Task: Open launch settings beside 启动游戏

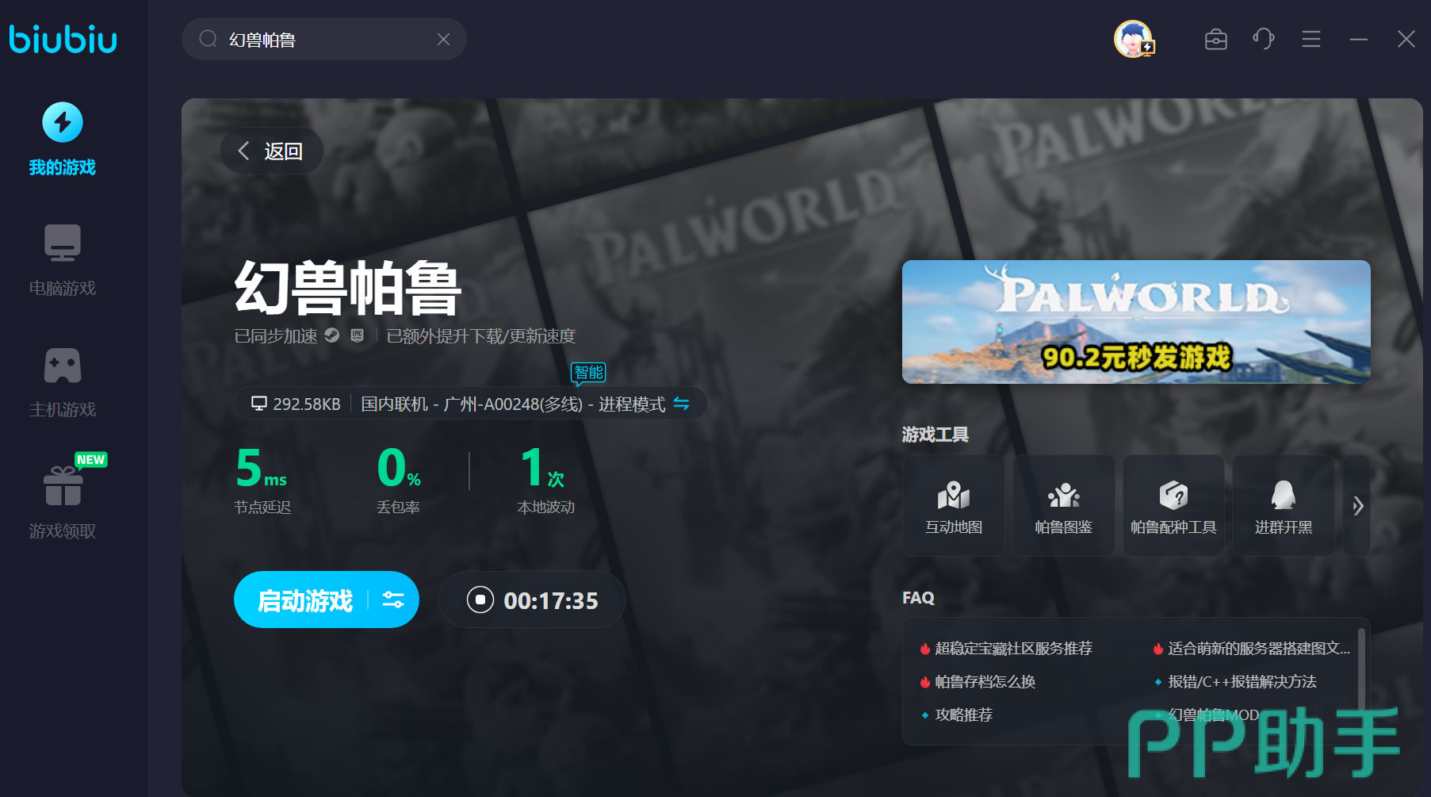Action: click(x=393, y=600)
